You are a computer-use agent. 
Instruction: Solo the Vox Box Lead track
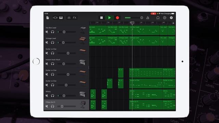point(52,32)
